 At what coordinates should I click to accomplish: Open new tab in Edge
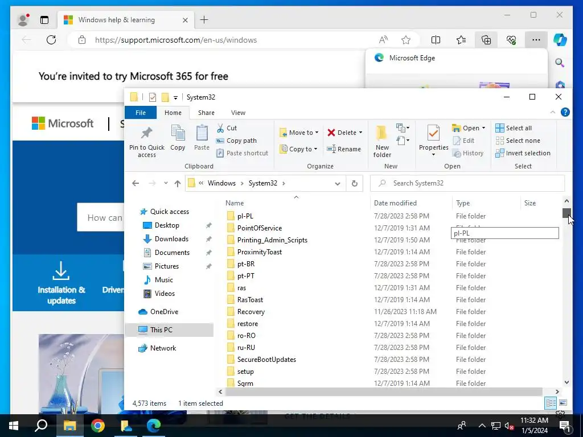204,20
